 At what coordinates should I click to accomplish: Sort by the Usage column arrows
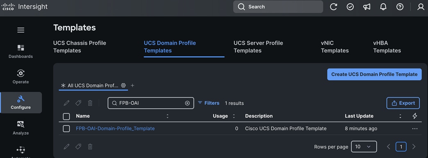234,116
